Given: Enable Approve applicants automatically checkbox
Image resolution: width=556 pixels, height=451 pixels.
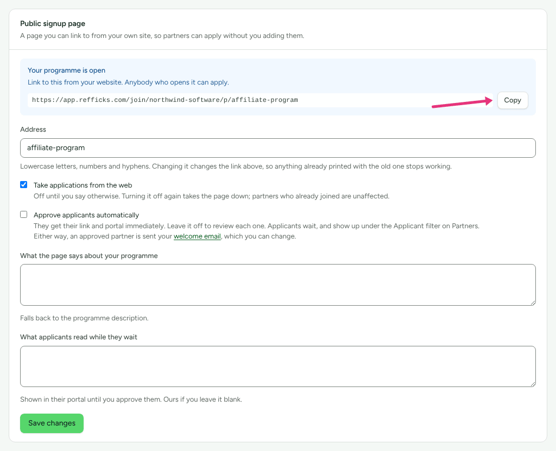Looking at the screenshot, I should click(x=24, y=215).
